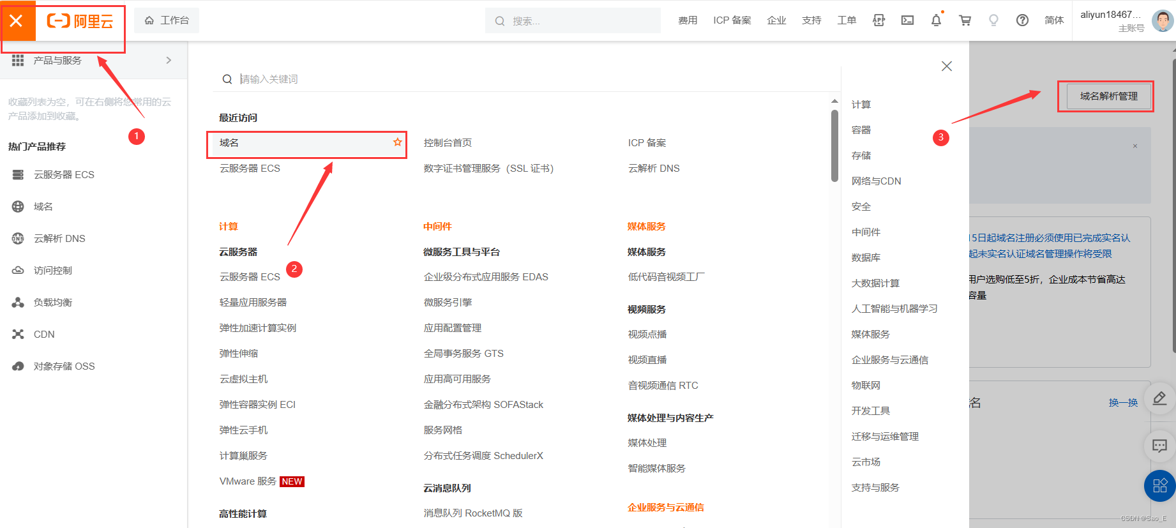Close the menu with the orange X button
The image size is (1176, 528).
coord(17,20)
